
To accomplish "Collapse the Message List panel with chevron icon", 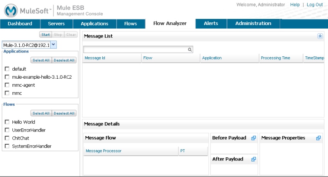I will (x=320, y=36).
